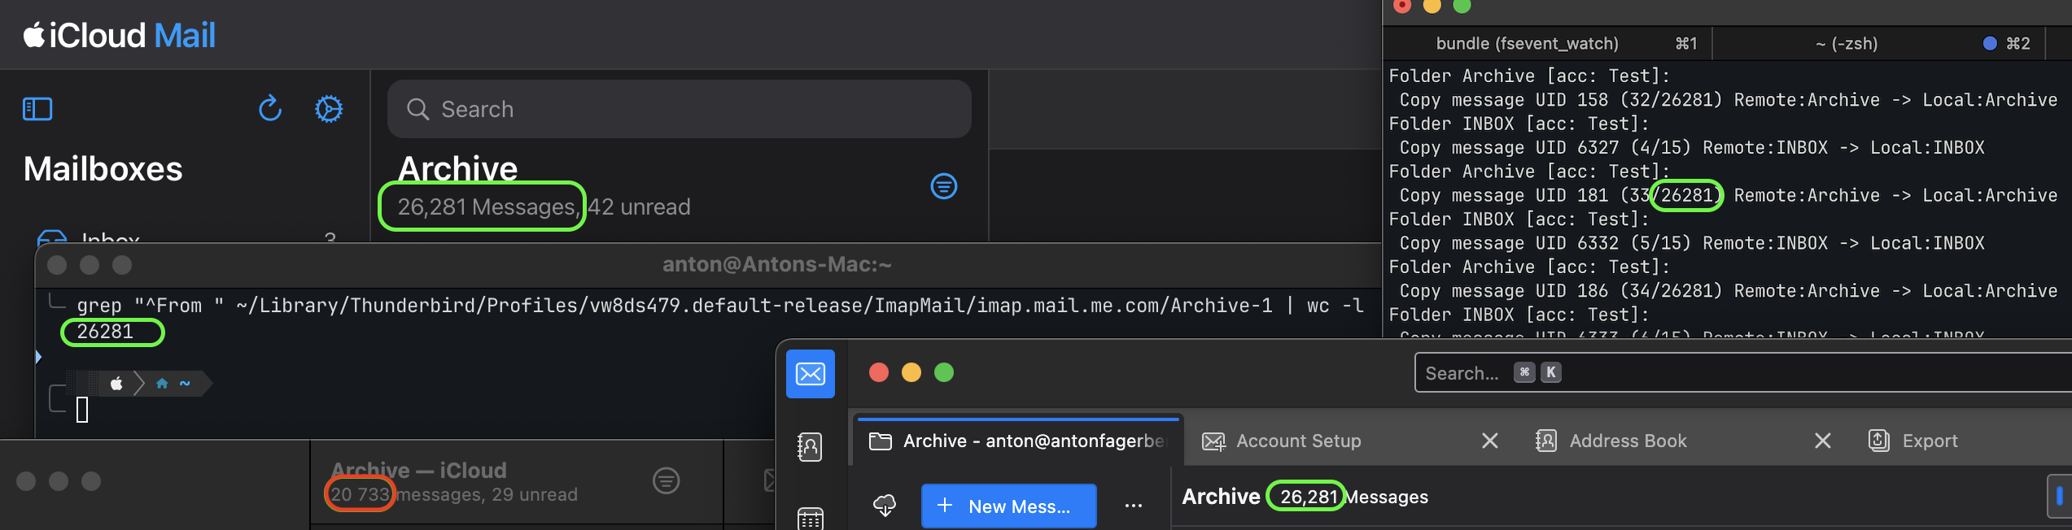
Task: Select the Thunderbird Mail space icon
Action: [x=810, y=374]
